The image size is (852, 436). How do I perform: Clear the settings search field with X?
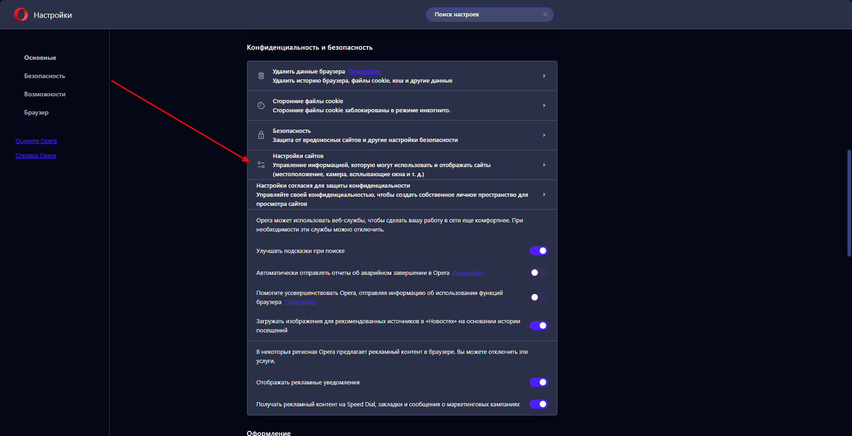coord(545,14)
